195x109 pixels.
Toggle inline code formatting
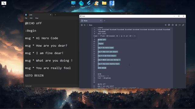tap(127, 36)
